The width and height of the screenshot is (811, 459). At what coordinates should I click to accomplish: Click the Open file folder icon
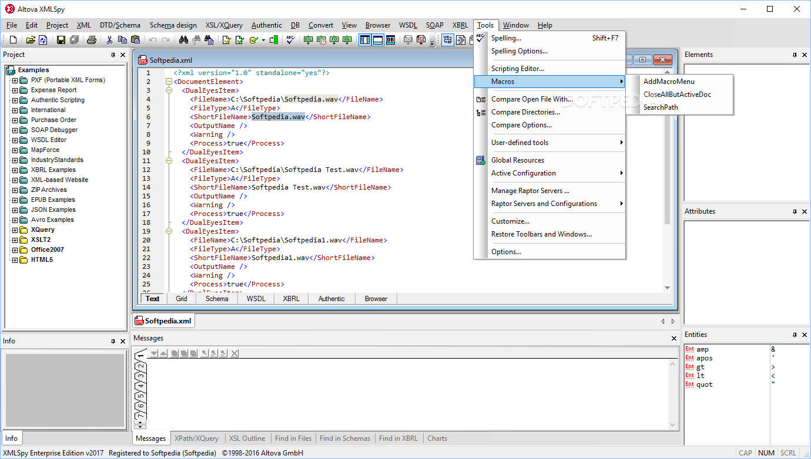[31, 40]
